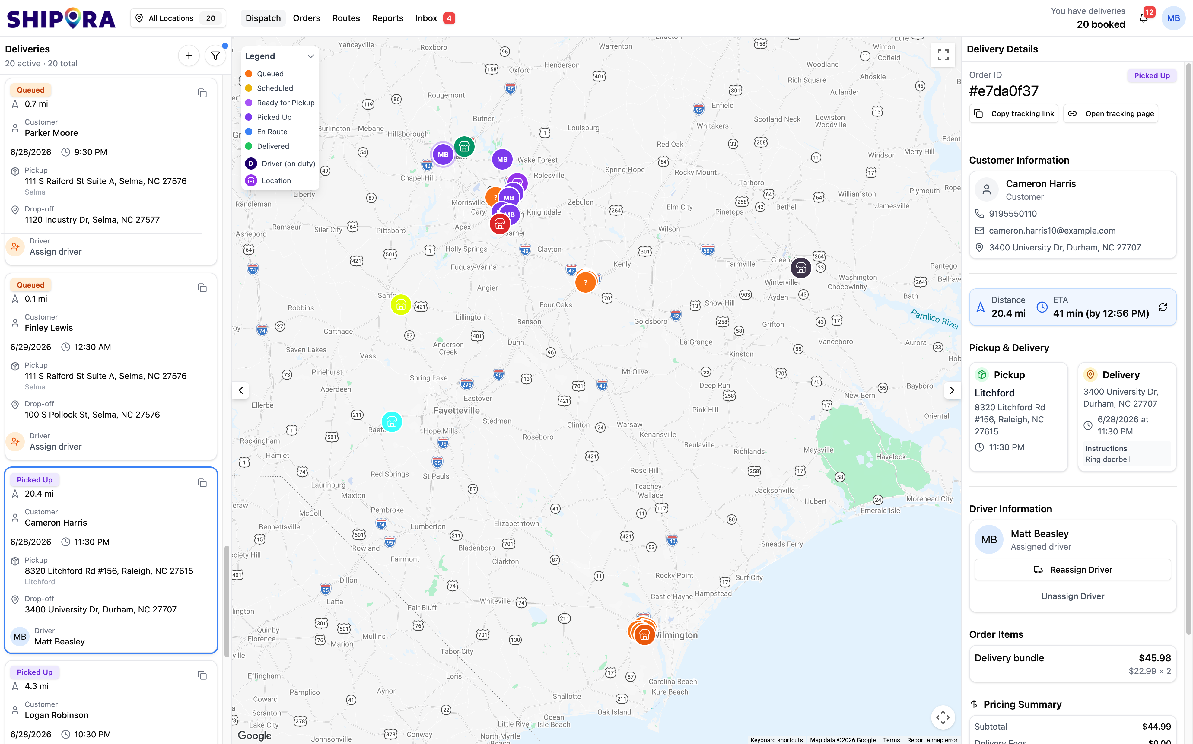
Task: Click the orange question marker near Kenly
Action: pyautogui.click(x=585, y=282)
